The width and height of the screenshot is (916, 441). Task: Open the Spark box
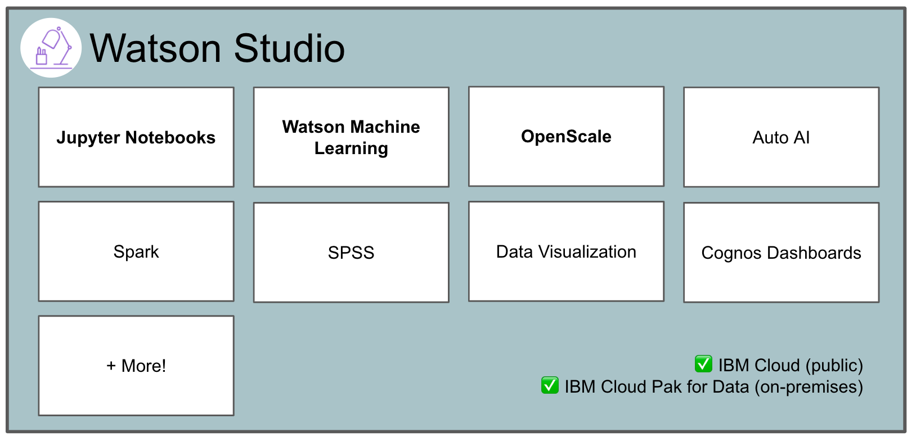click(136, 251)
